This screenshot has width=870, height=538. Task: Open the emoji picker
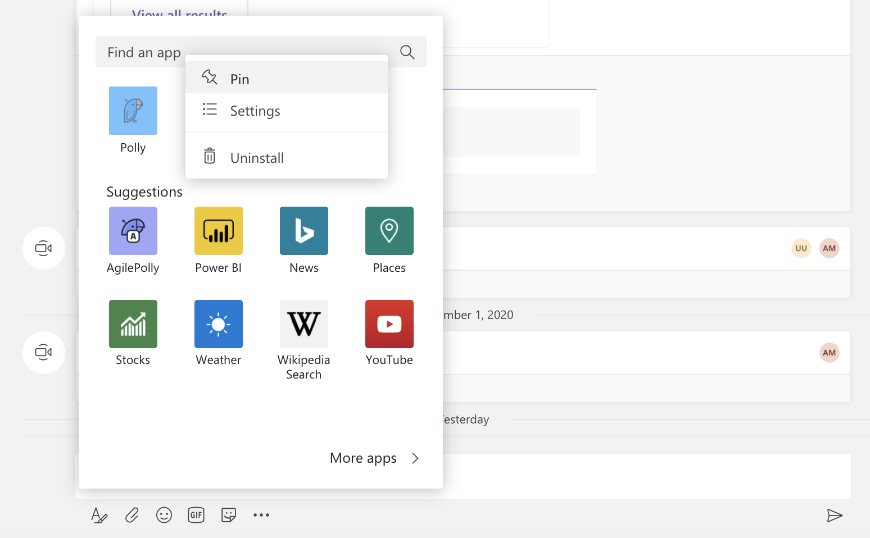(x=164, y=515)
